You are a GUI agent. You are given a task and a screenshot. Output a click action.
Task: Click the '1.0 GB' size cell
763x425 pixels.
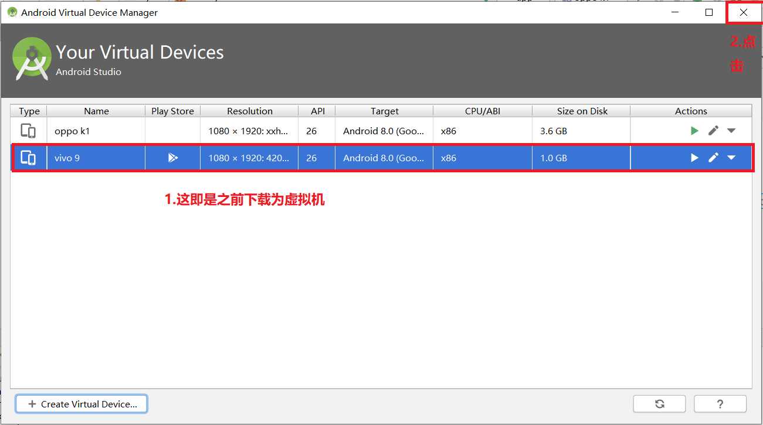click(581, 158)
